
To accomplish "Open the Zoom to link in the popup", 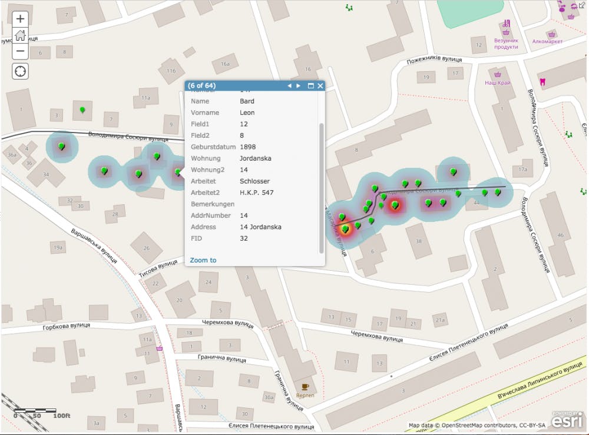I will [x=203, y=260].
